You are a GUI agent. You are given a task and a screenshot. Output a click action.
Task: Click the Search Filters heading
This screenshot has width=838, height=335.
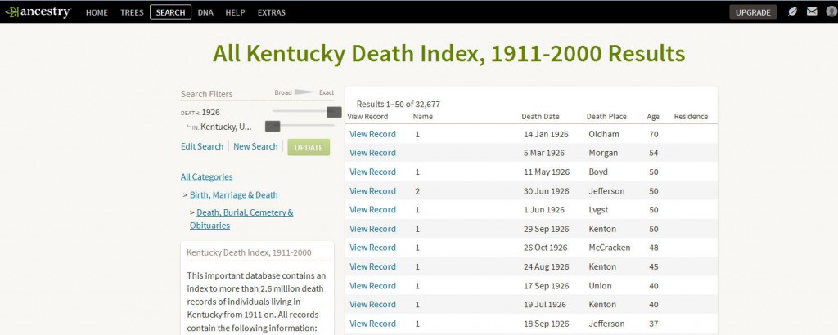point(207,94)
